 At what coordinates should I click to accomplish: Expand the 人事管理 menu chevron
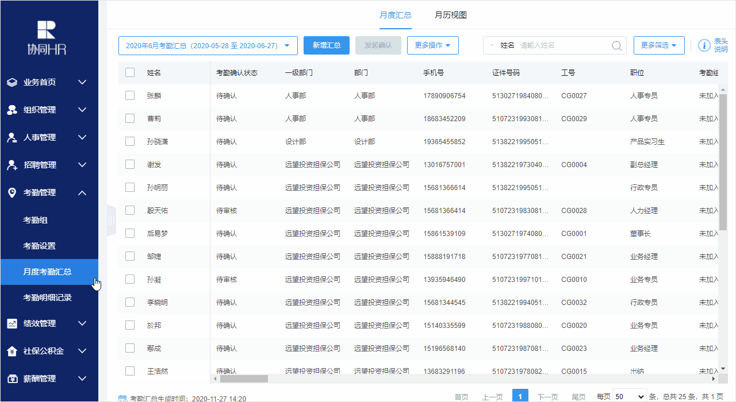(82, 137)
